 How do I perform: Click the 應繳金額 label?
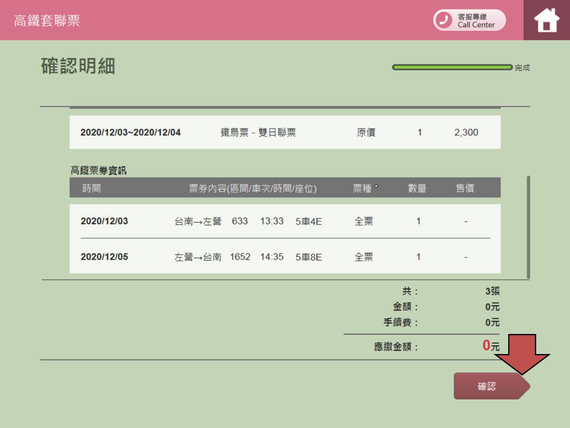(x=396, y=346)
